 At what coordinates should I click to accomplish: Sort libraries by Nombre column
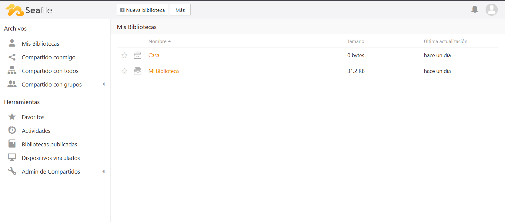click(158, 41)
